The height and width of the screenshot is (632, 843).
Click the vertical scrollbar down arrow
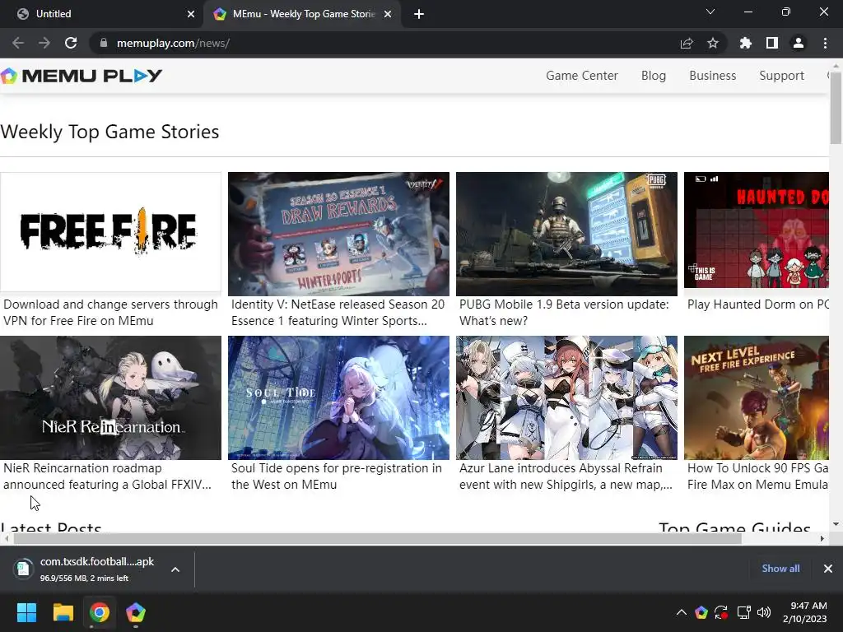[836, 524]
